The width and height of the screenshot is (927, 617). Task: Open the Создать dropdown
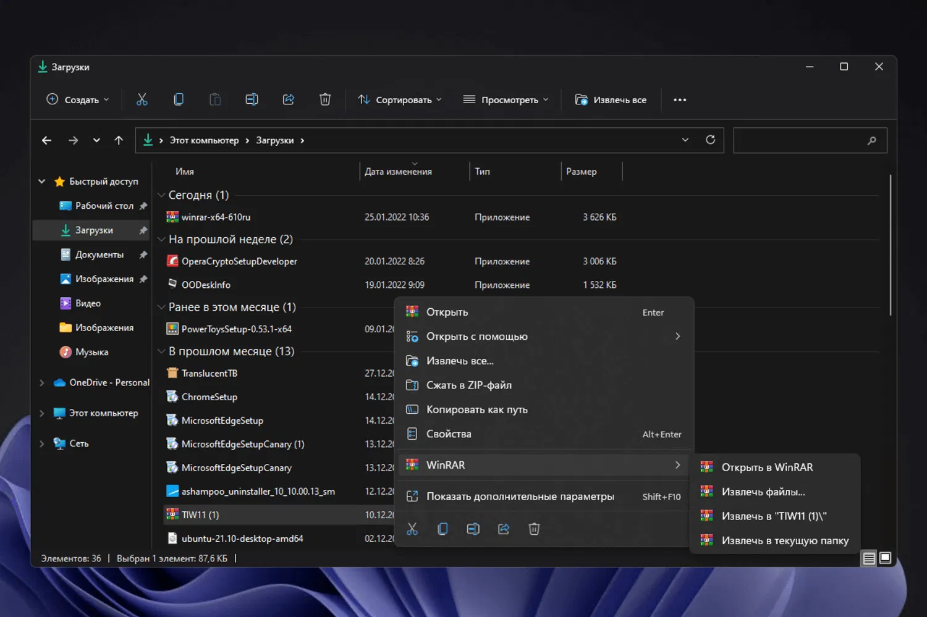coord(78,99)
